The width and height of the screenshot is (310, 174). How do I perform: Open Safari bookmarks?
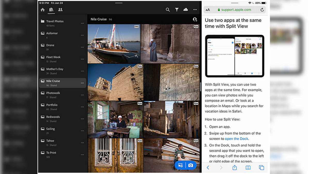248,168
